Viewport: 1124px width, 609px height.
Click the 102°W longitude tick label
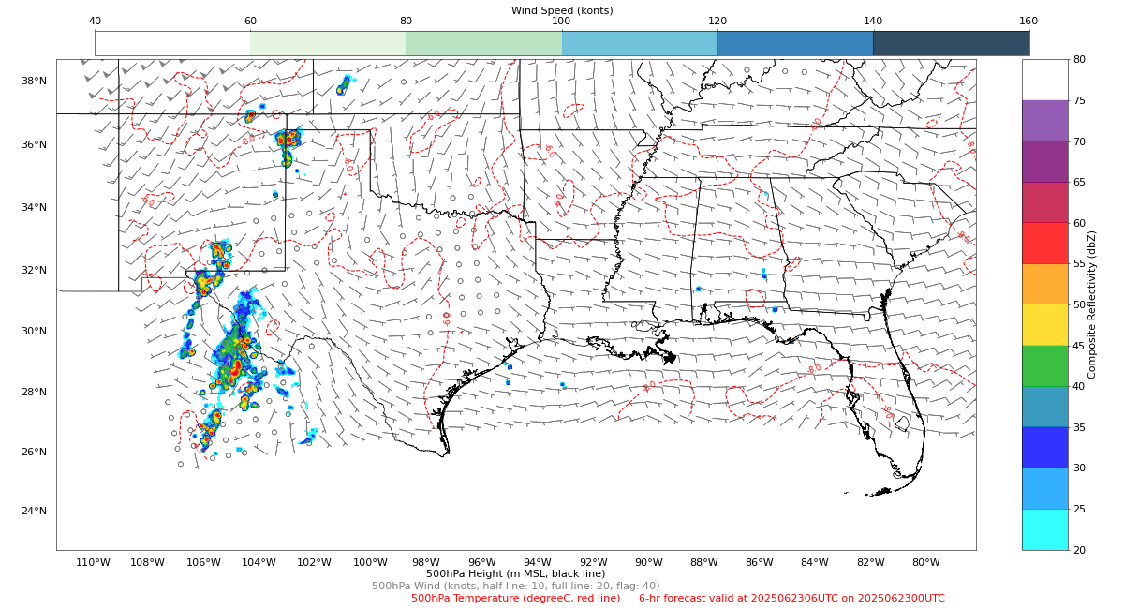coord(315,562)
